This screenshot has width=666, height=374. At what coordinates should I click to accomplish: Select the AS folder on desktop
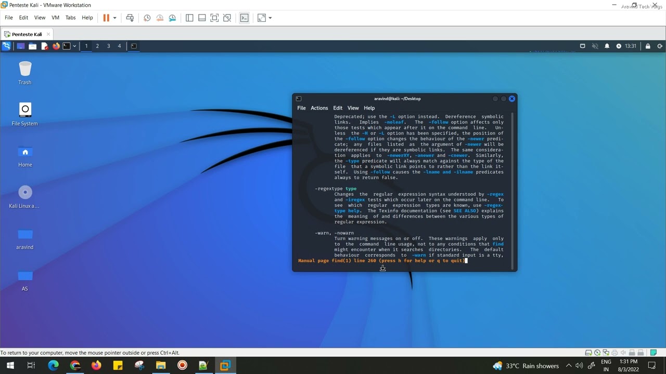[24, 280]
